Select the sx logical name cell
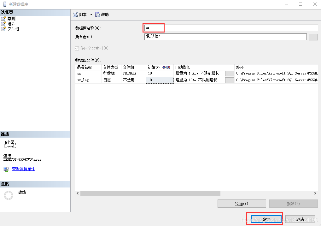Viewport: 321px width, 226px height. click(88, 73)
